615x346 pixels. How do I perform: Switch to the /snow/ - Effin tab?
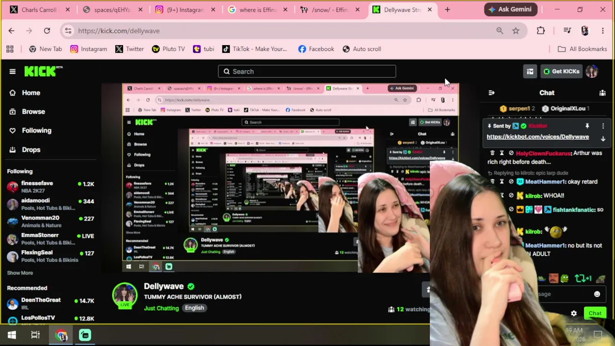point(330,10)
